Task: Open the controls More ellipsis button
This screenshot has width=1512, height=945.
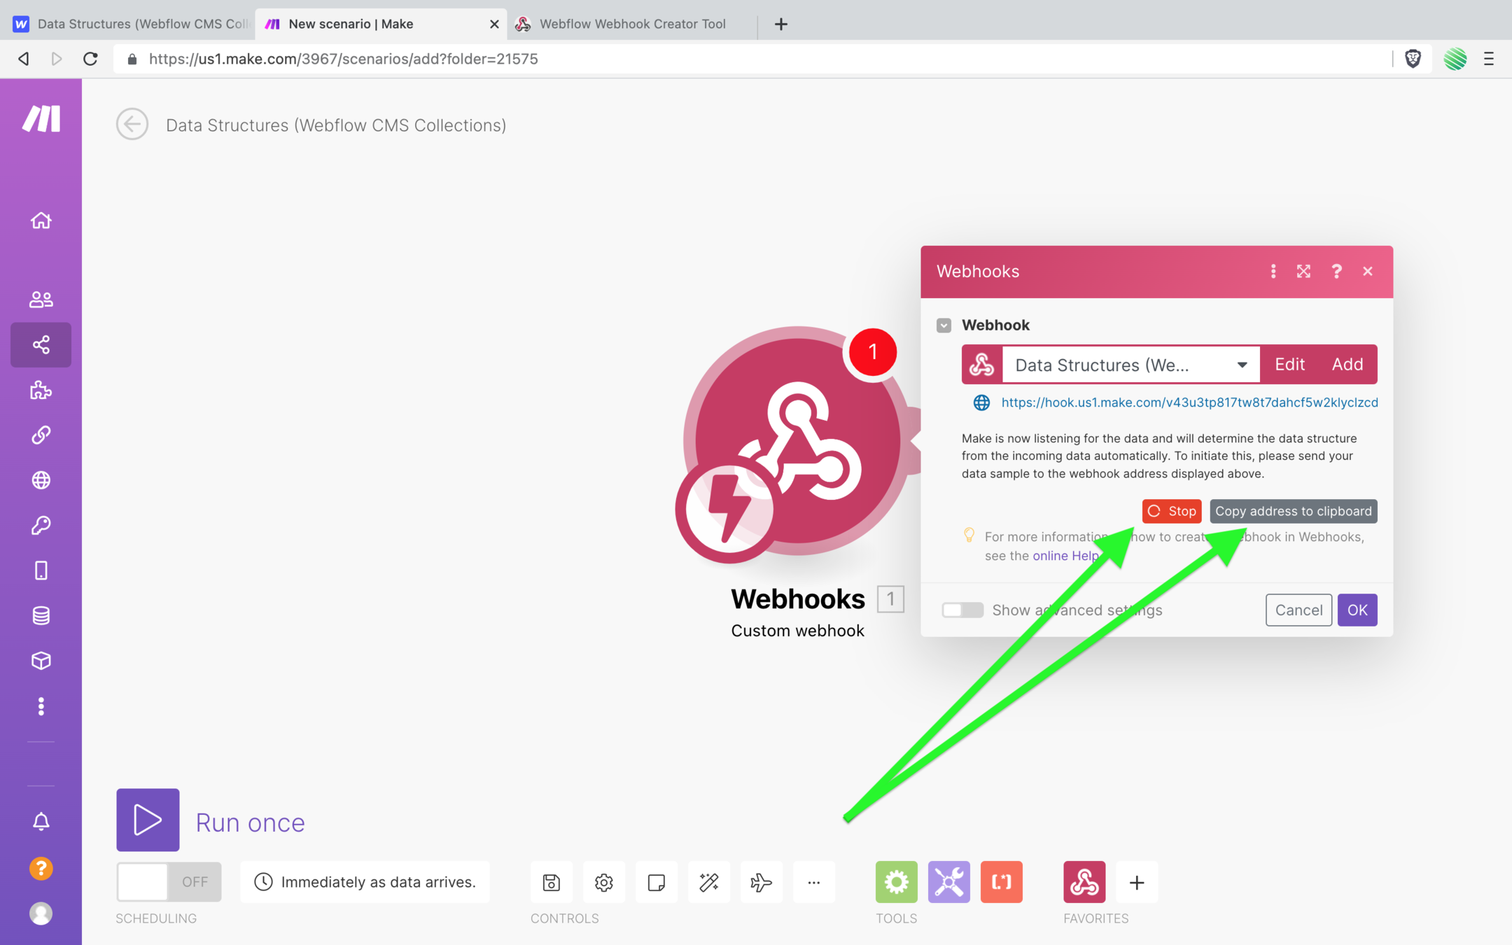Action: 814,882
